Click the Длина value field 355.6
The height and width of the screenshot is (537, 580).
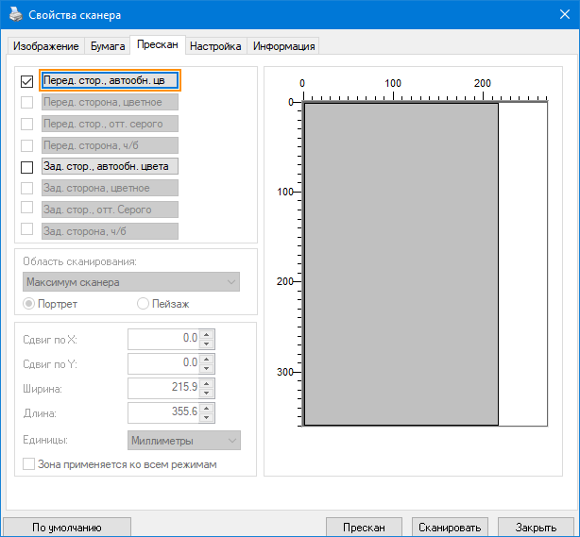[x=163, y=412]
